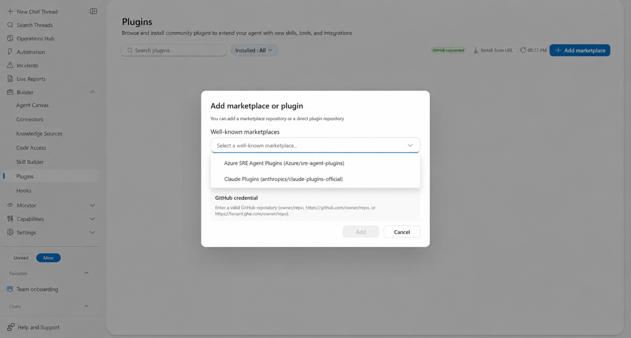Click the New Chat Thread plus icon
This screenshot has width=631, height=338.
tap(10, 11)
